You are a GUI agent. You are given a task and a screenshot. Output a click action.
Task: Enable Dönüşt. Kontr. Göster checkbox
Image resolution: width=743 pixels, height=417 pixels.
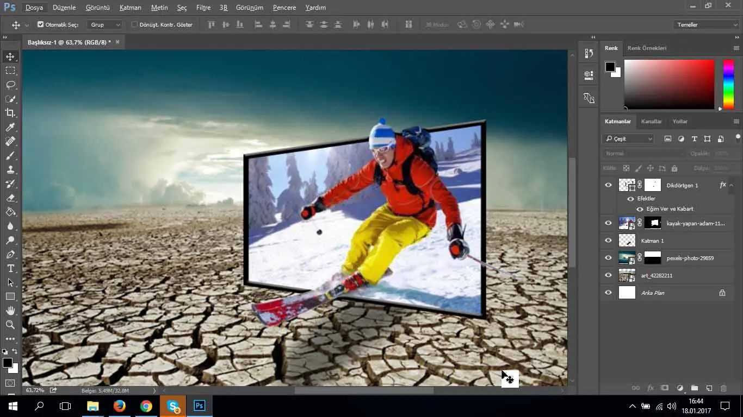[134, 24]
